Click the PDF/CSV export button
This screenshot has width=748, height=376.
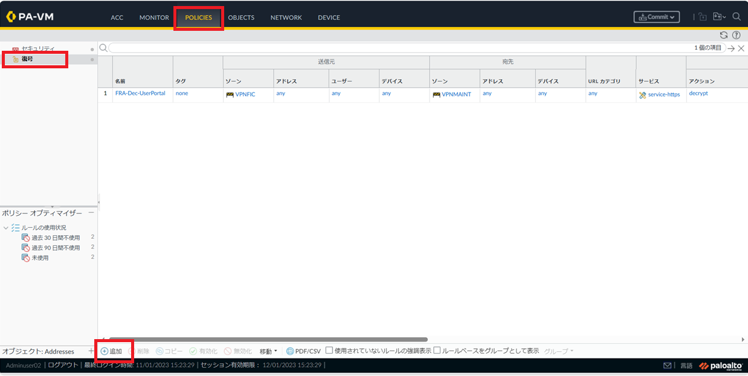coord(303,351)
